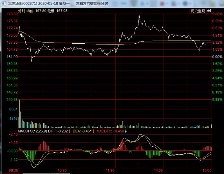Click the arrow-to-bar icon beside 历史重现
The width and height of the screenshot is (224, 174).
(209, 11)
